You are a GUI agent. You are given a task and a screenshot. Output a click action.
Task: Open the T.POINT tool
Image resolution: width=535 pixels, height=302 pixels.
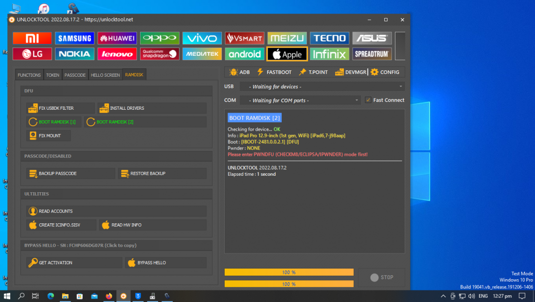pyautogui.click(x=313, y=72)
